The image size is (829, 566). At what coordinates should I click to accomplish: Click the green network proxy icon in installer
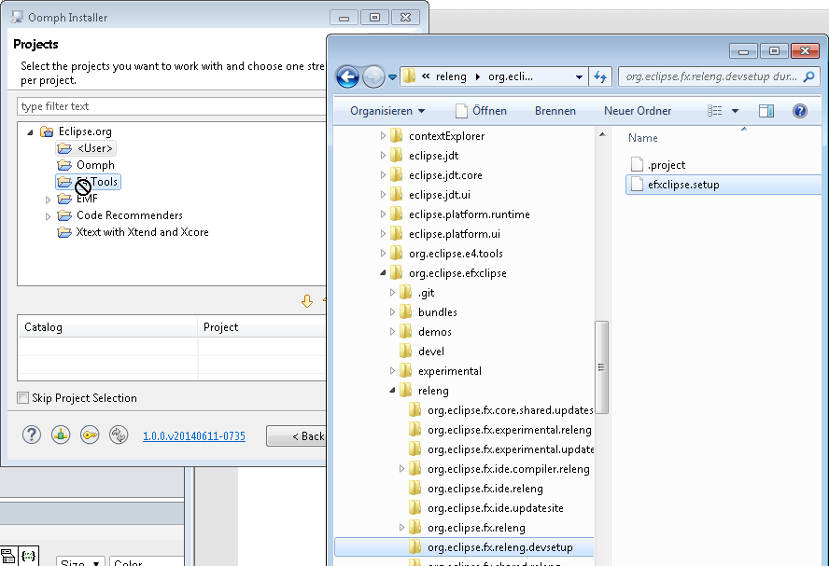[61, 435]
